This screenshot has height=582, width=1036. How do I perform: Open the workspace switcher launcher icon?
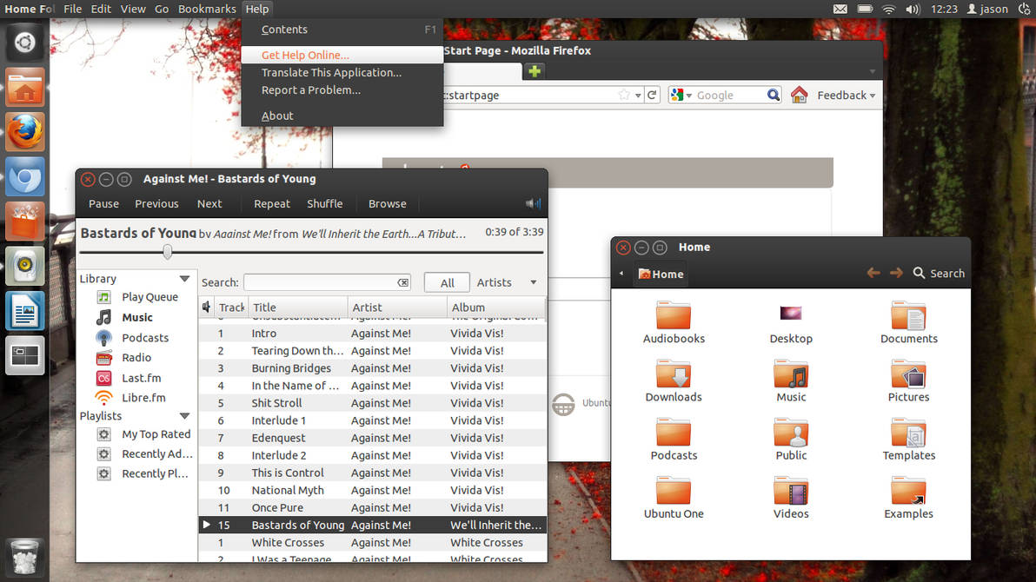(24, 355)
